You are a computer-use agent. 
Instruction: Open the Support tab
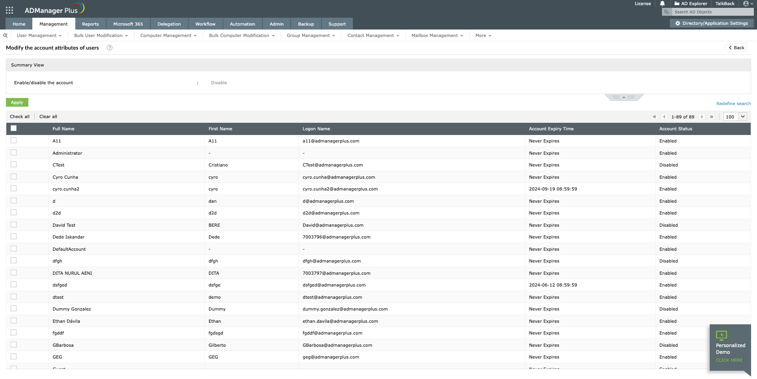[x=337, y=24]
